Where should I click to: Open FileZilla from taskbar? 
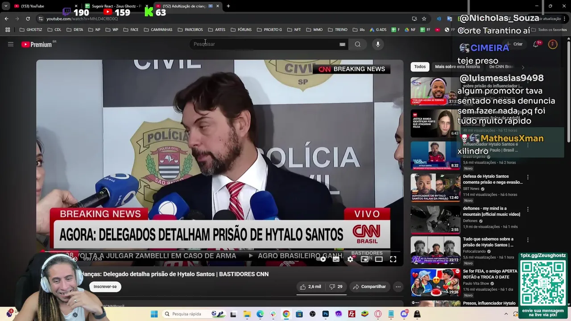tap(352, 314)
